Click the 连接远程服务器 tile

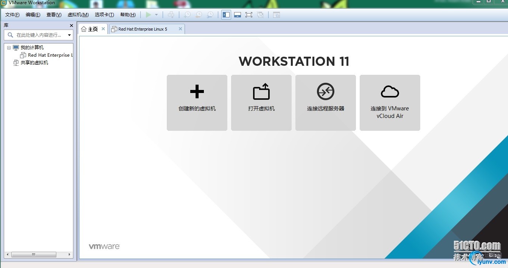click(326, 103)
